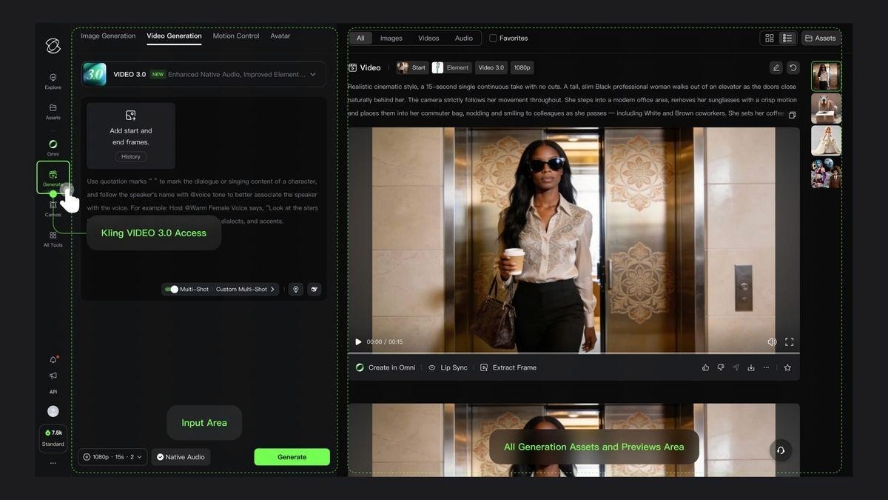Expand the VIDEO 3.0 model selector

coord(312,73)
